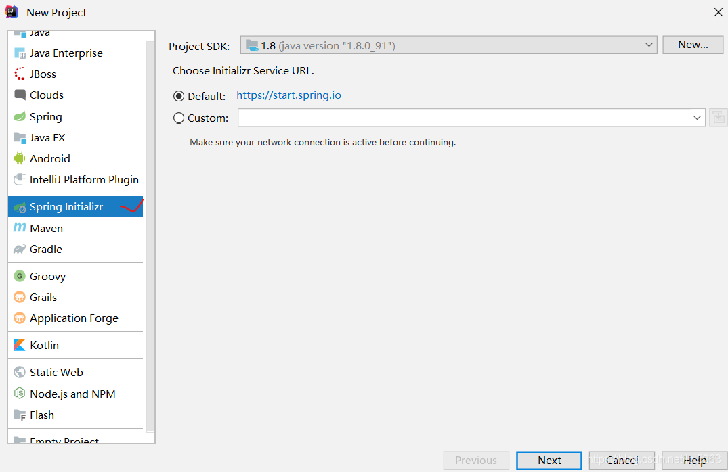This screenshot has width=728, height=472.
Task: Close the New Project dialog
Action: (718, 13)
